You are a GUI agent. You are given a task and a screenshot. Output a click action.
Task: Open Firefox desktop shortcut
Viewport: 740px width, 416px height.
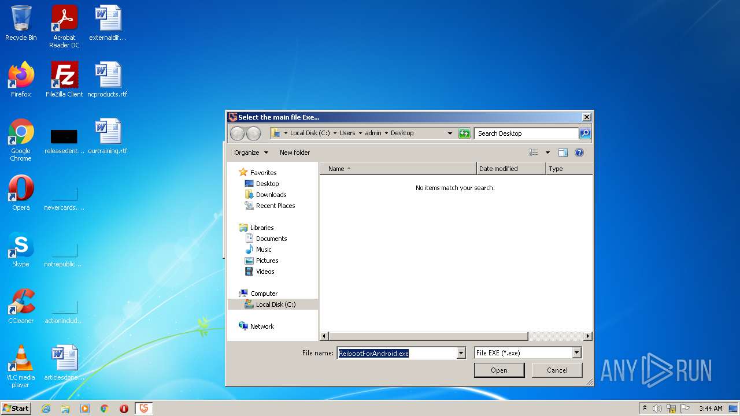click(21, 79)
